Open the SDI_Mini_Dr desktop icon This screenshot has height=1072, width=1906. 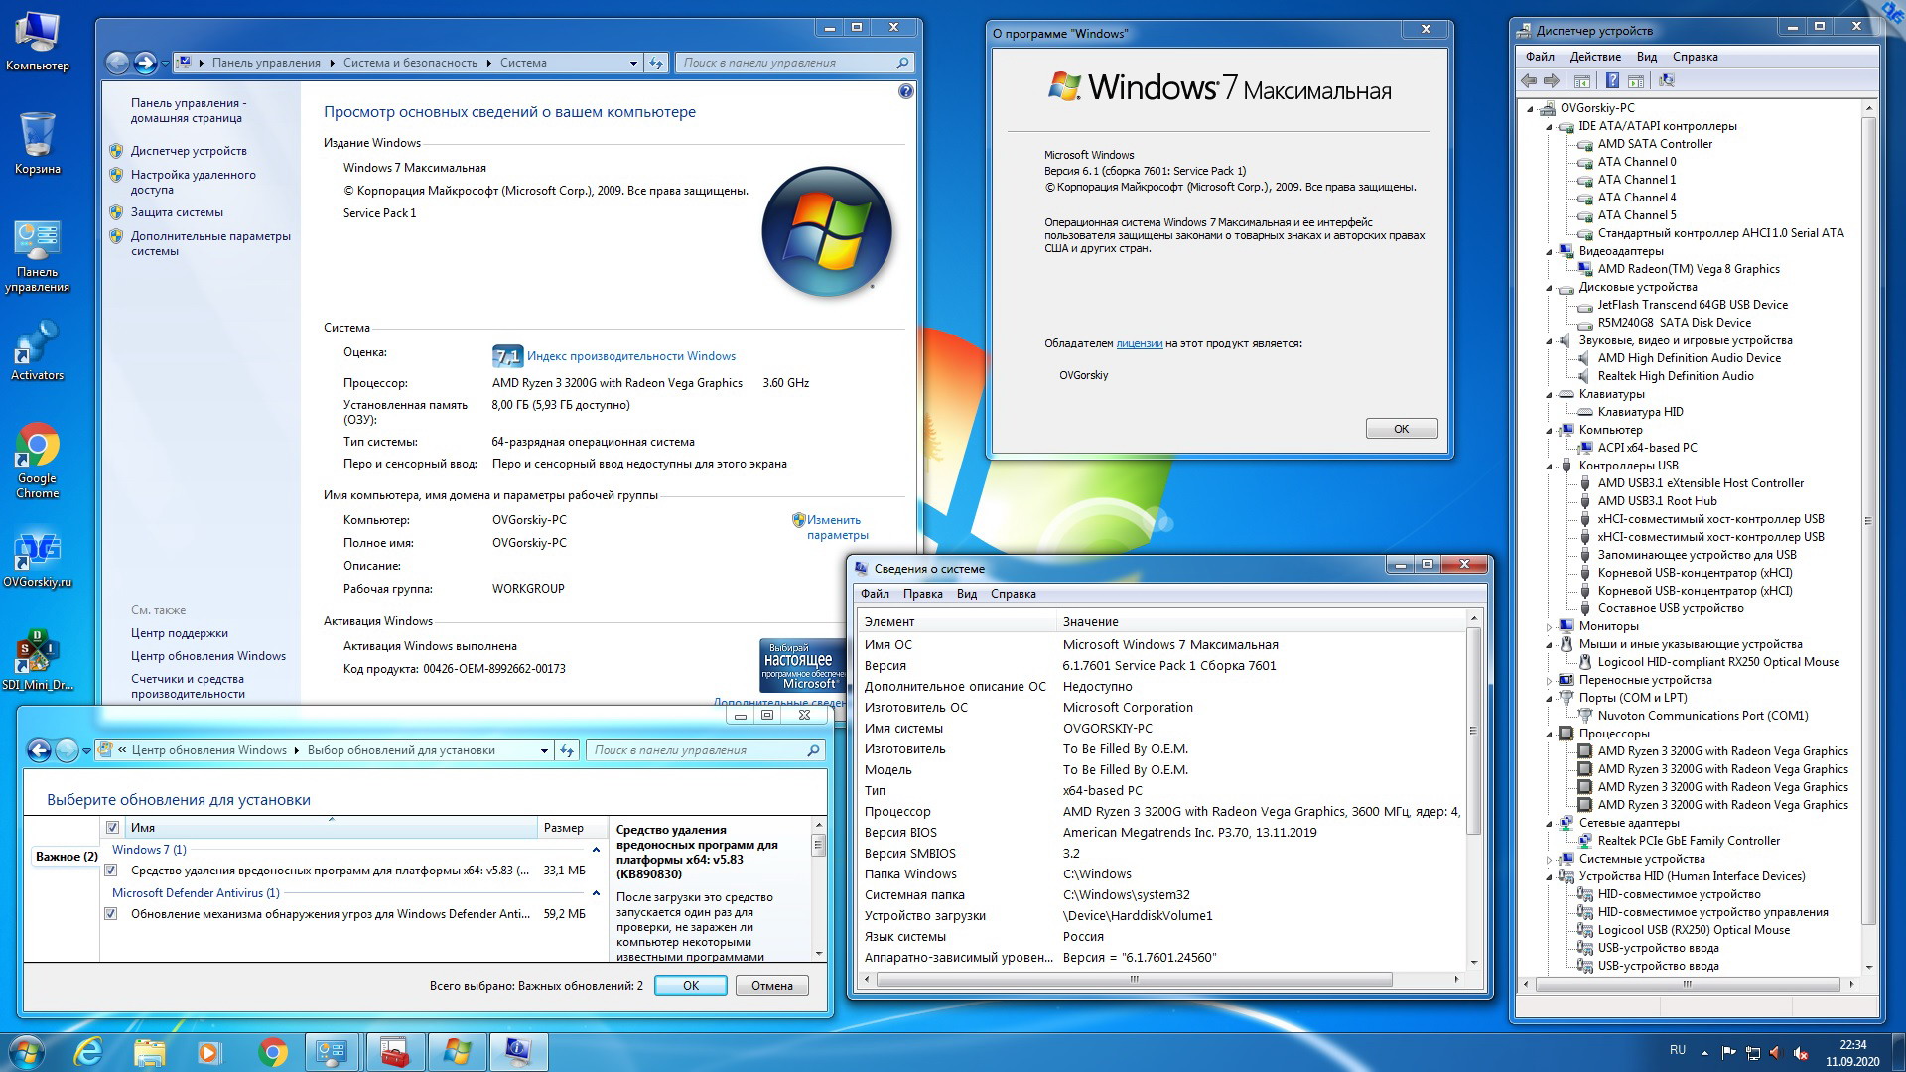(x=38, y=659)
